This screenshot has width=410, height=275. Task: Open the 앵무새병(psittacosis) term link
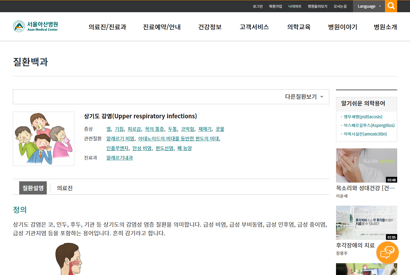(363, 117)
